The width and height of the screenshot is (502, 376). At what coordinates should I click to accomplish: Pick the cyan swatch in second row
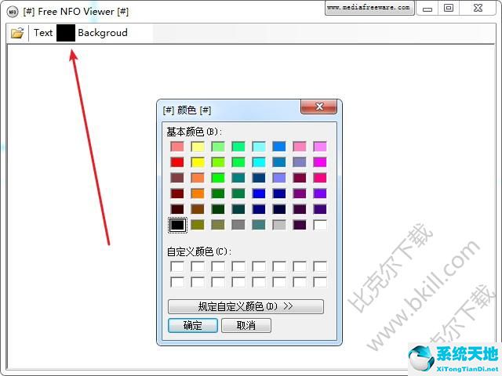point(259,162)
